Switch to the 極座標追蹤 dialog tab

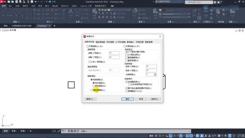[x=100, y=42]
